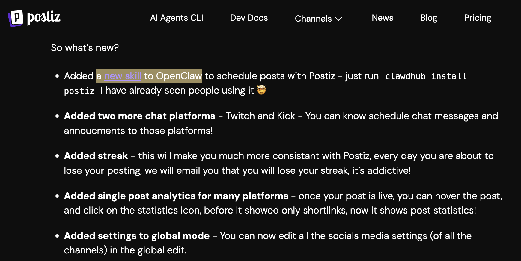
Task: Go to Dev Docs
Action: pos(249,18)
